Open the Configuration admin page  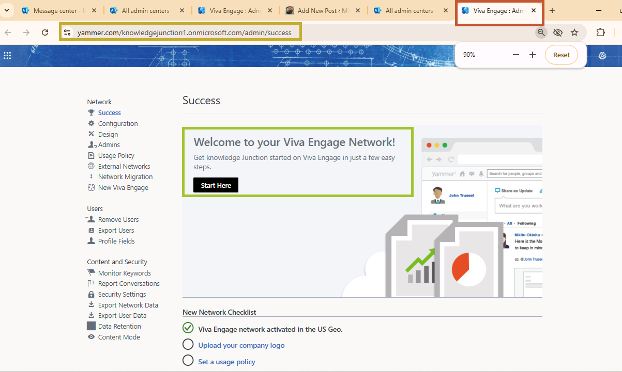[118, 123]
